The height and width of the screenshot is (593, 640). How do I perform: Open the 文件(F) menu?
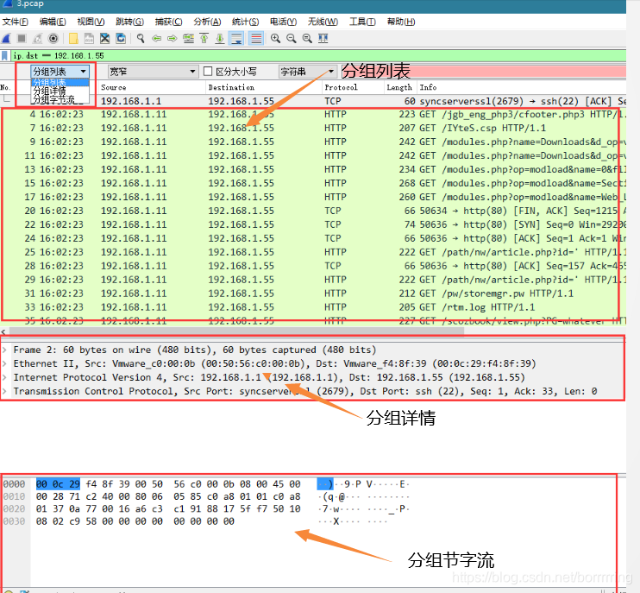16,22
